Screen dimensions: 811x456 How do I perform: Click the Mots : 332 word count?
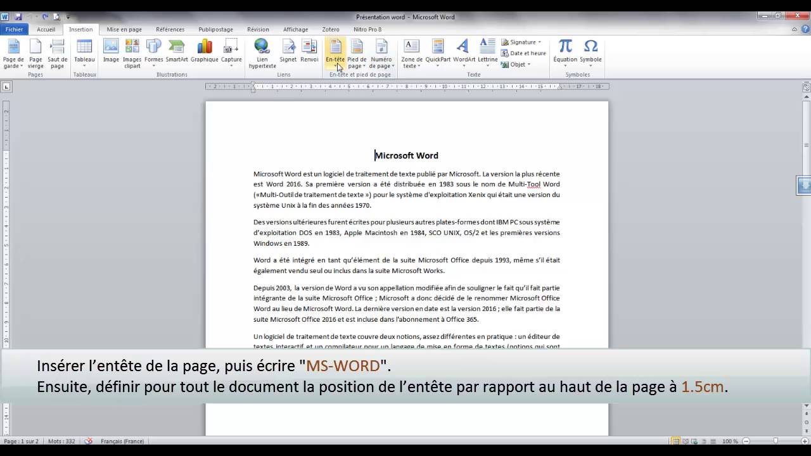click(x=61, y=441)
